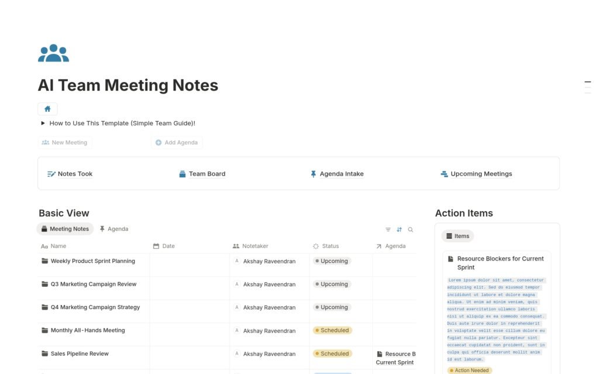Click Scheduled status tag for Monthly All-Hands Meeting

click(332, 330)
